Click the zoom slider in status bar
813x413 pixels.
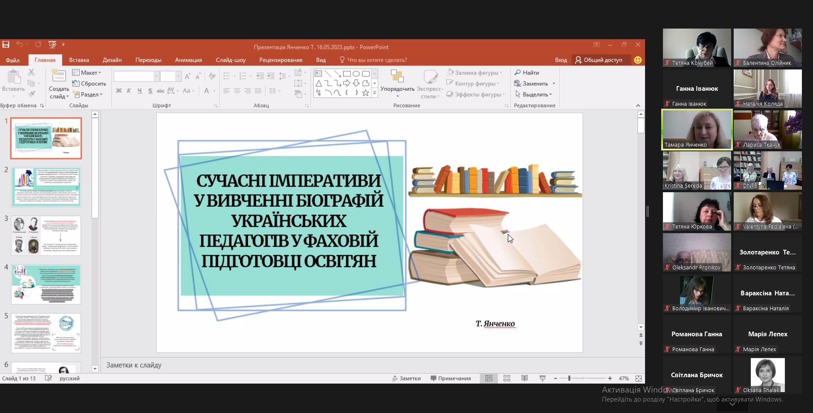[569, 378]
